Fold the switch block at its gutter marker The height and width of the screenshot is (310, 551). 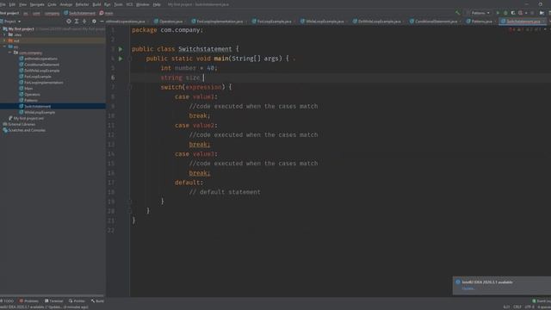coord(130,87)
